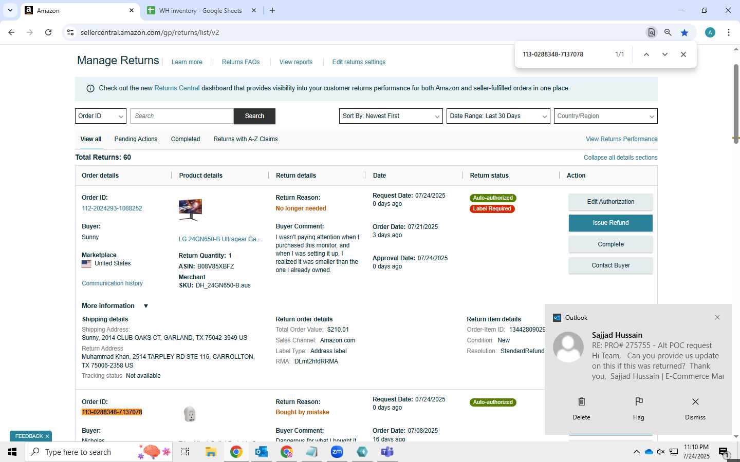The height and width of the screenshot is (462, 740).
Task: Click the find-in-page icon in address bar
Action: coord(651,32)
